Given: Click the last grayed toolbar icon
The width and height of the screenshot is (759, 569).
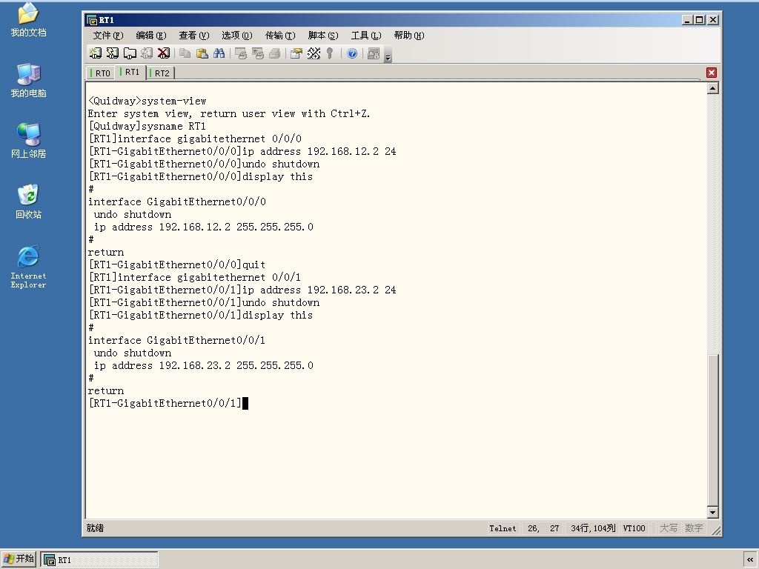Looking at the screenshot, I should [374, 53].
